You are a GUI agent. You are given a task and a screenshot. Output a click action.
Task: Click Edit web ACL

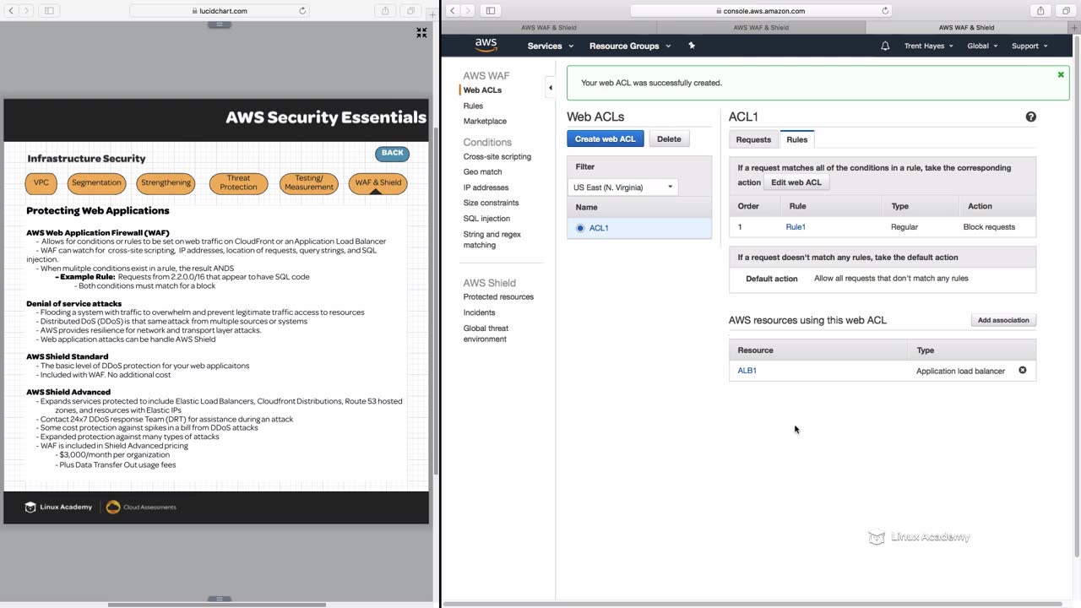[796, 182]
